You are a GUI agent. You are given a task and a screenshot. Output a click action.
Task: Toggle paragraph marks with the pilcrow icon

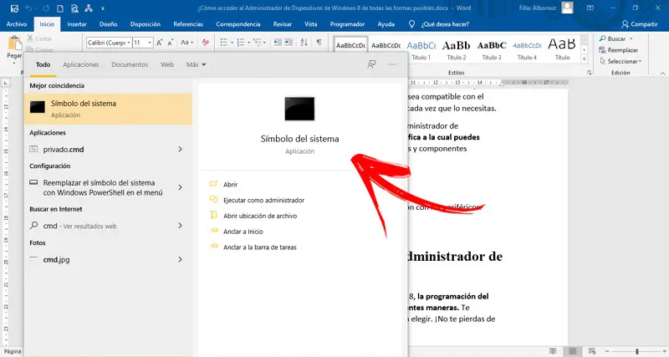tap(319, 43)
